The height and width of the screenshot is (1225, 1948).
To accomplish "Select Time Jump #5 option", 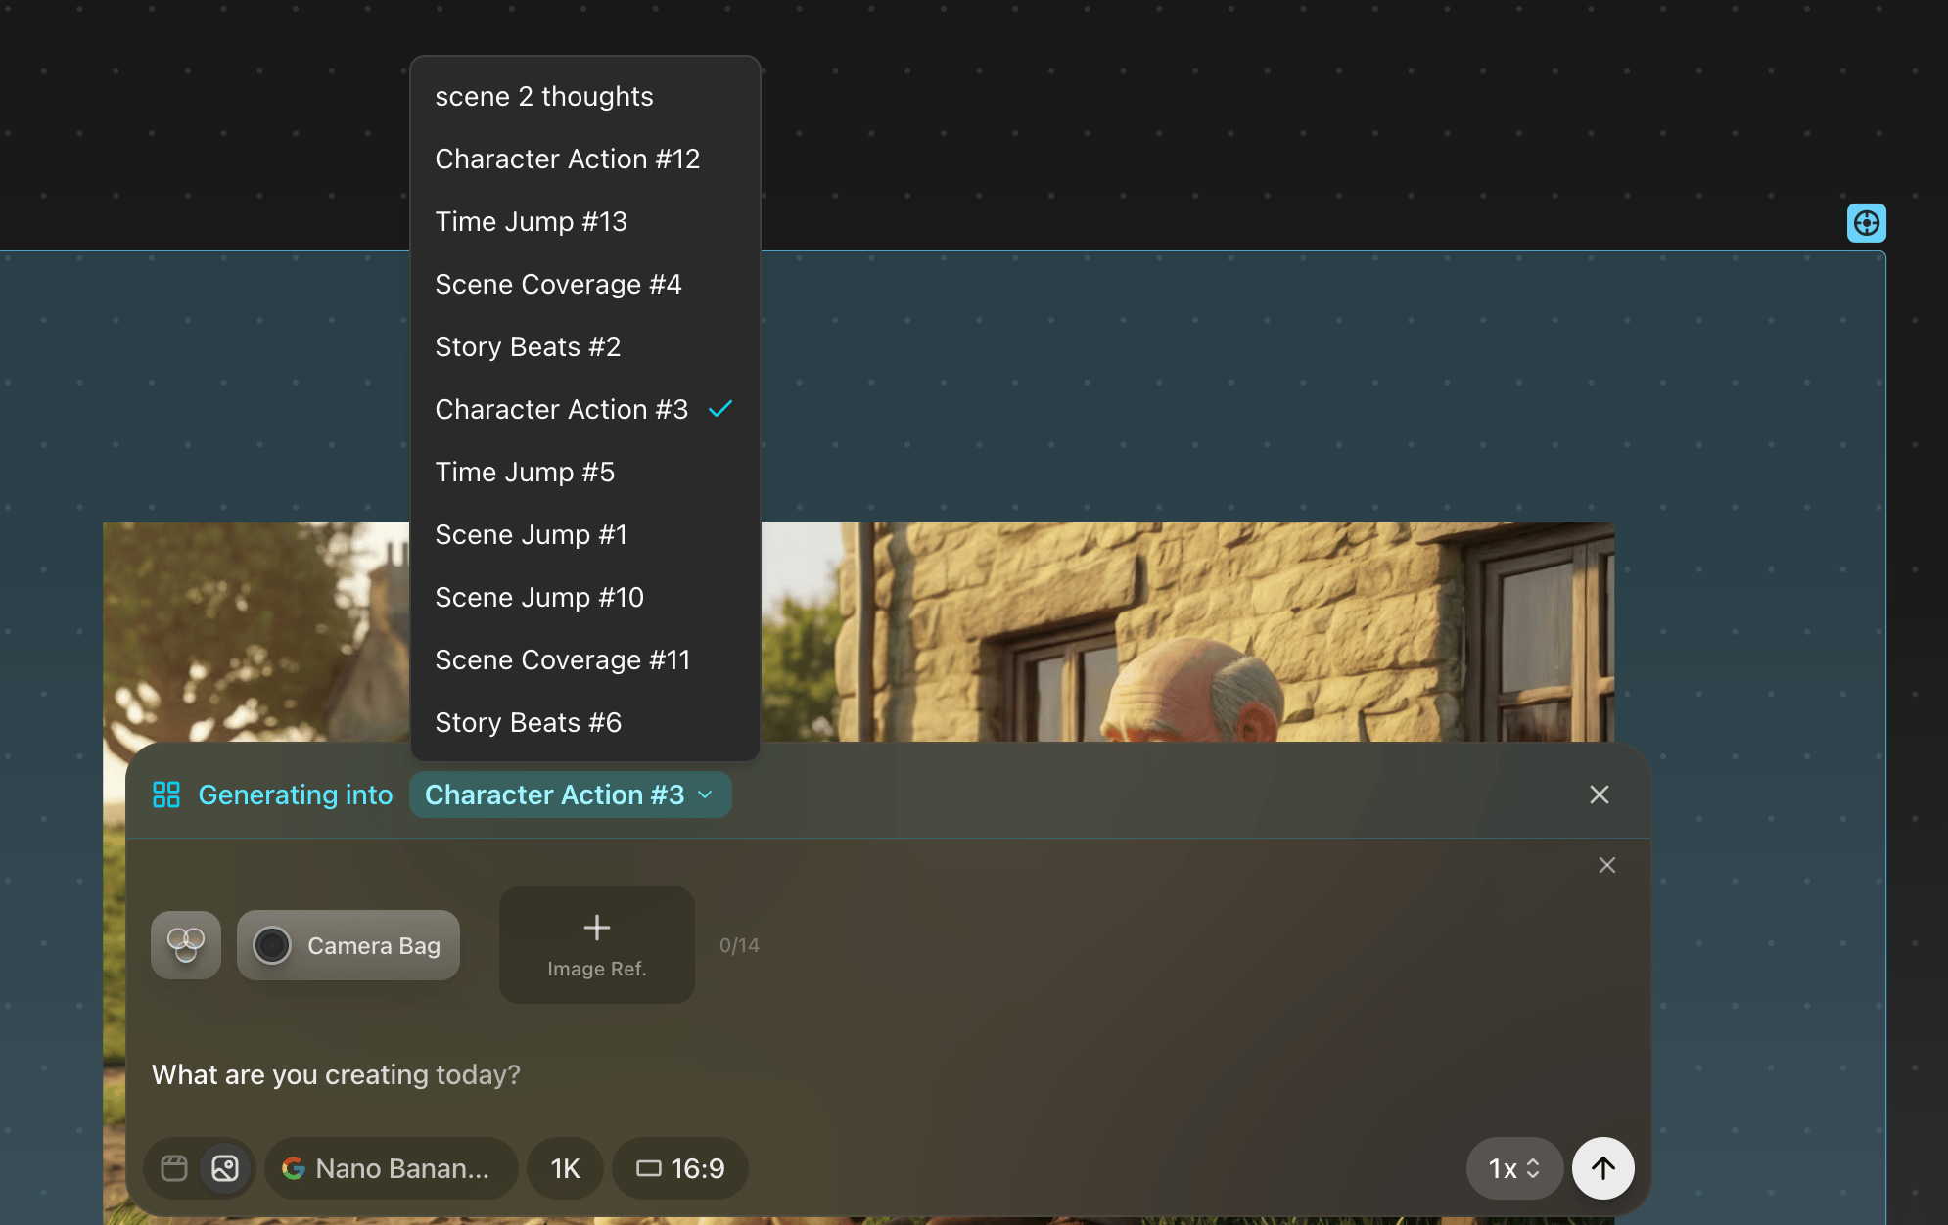I will 584,472.
